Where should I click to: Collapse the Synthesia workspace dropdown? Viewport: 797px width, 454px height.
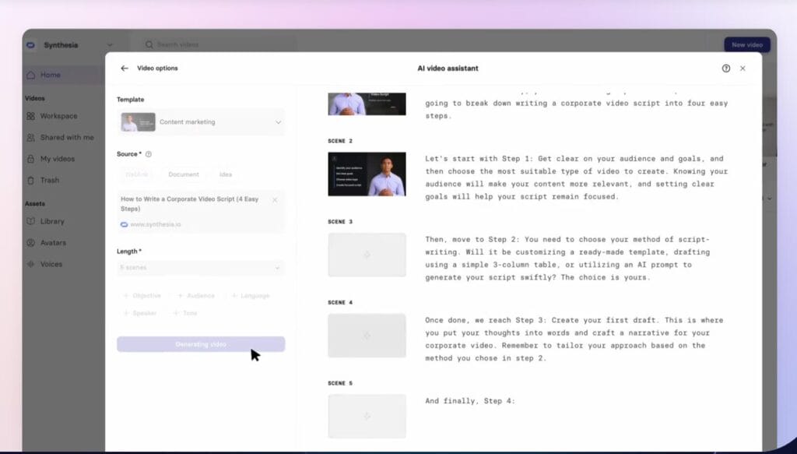(x=111, y=44)
